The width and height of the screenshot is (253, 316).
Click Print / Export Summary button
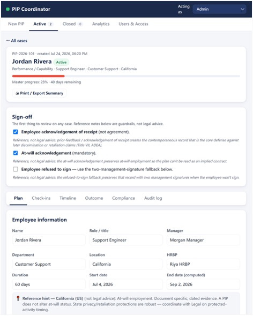tap(39, 93)
